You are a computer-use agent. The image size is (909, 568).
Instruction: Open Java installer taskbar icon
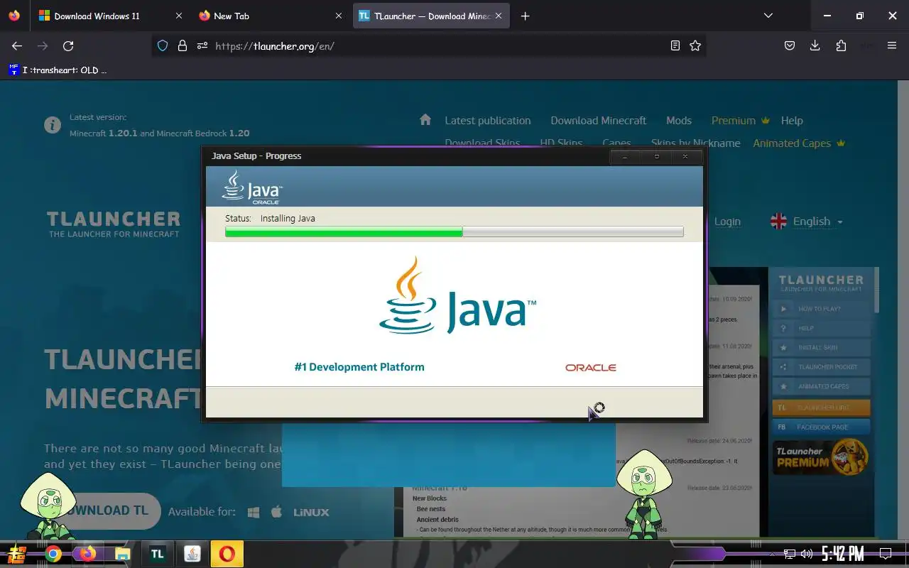(192, 554)
